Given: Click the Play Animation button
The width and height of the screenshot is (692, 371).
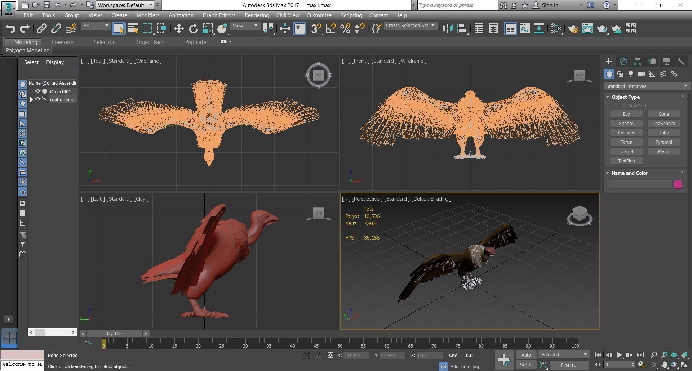Looking at the screenshot, I should coord(619,355).
